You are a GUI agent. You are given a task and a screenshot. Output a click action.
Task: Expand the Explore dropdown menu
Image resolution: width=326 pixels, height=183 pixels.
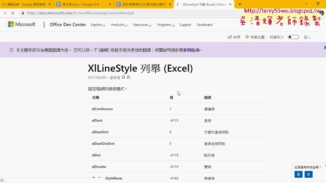point(98,25)
